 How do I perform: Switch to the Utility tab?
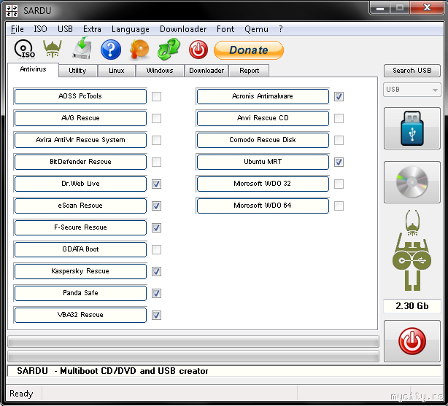[x=77, y=71]
